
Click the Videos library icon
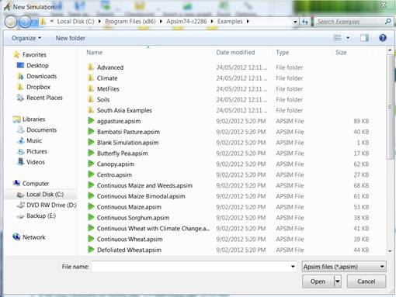[x=20, y=162]
